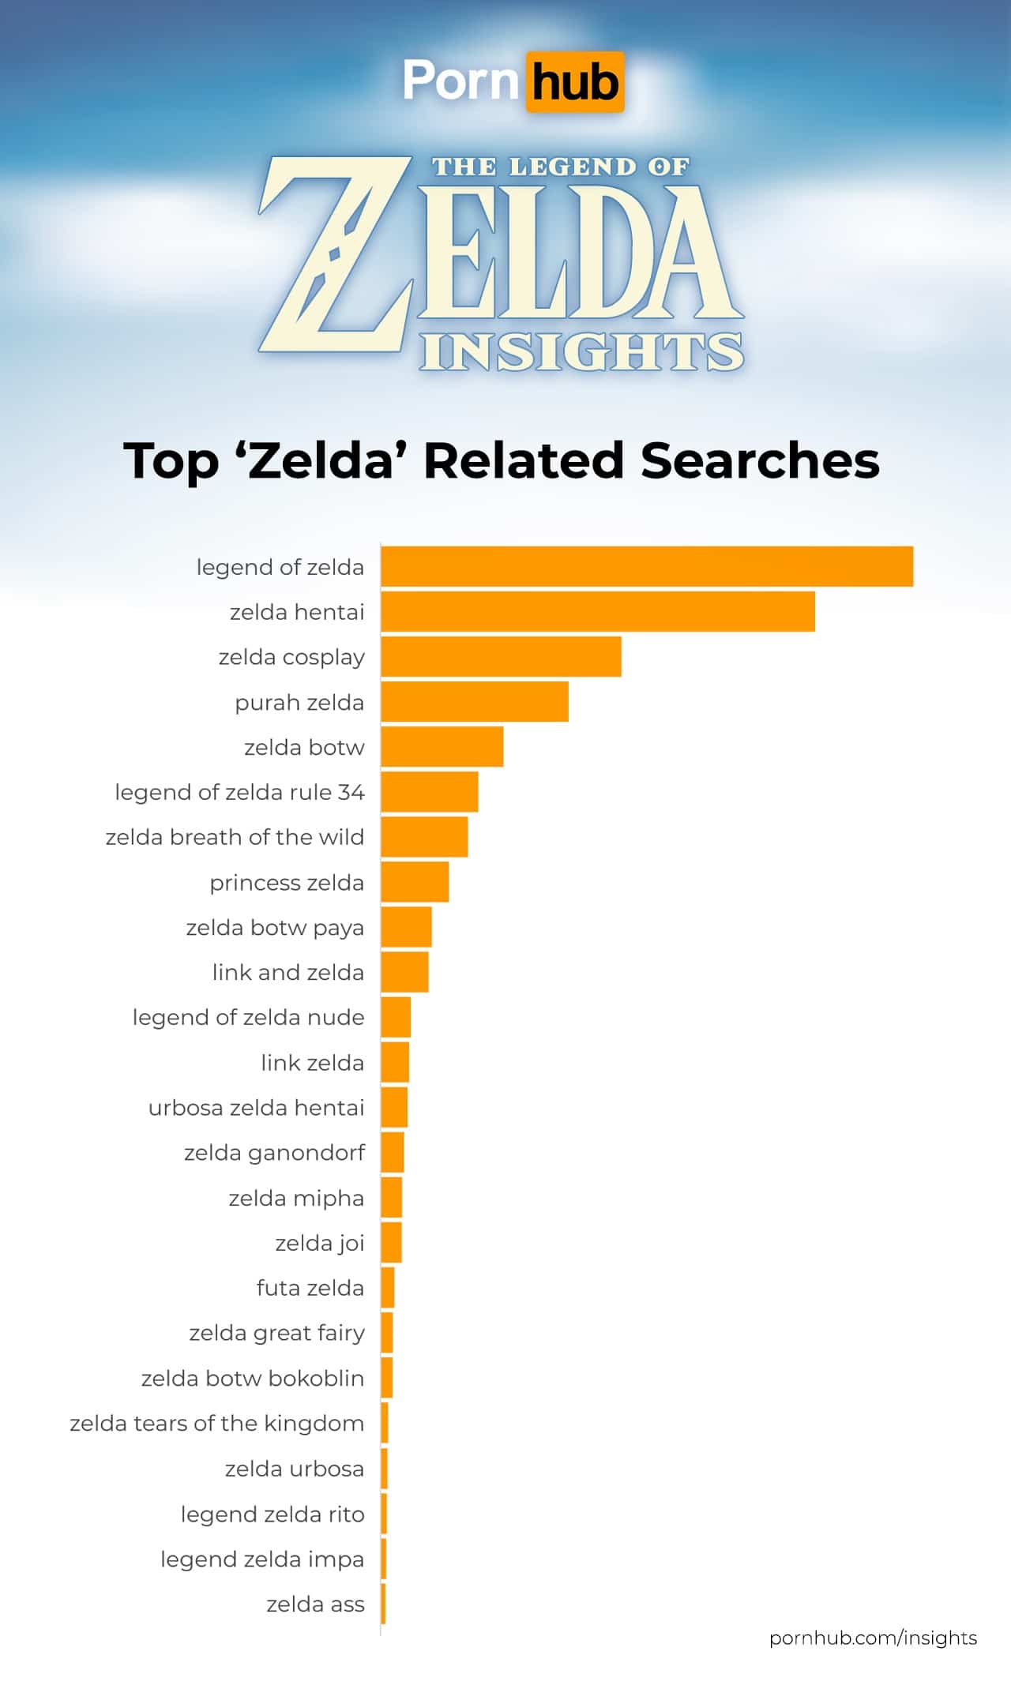The height and width of the screenshot is (1685, 1011).
Task: Click the 'zelda great fairy' label
Action: tap(276, 1333)
